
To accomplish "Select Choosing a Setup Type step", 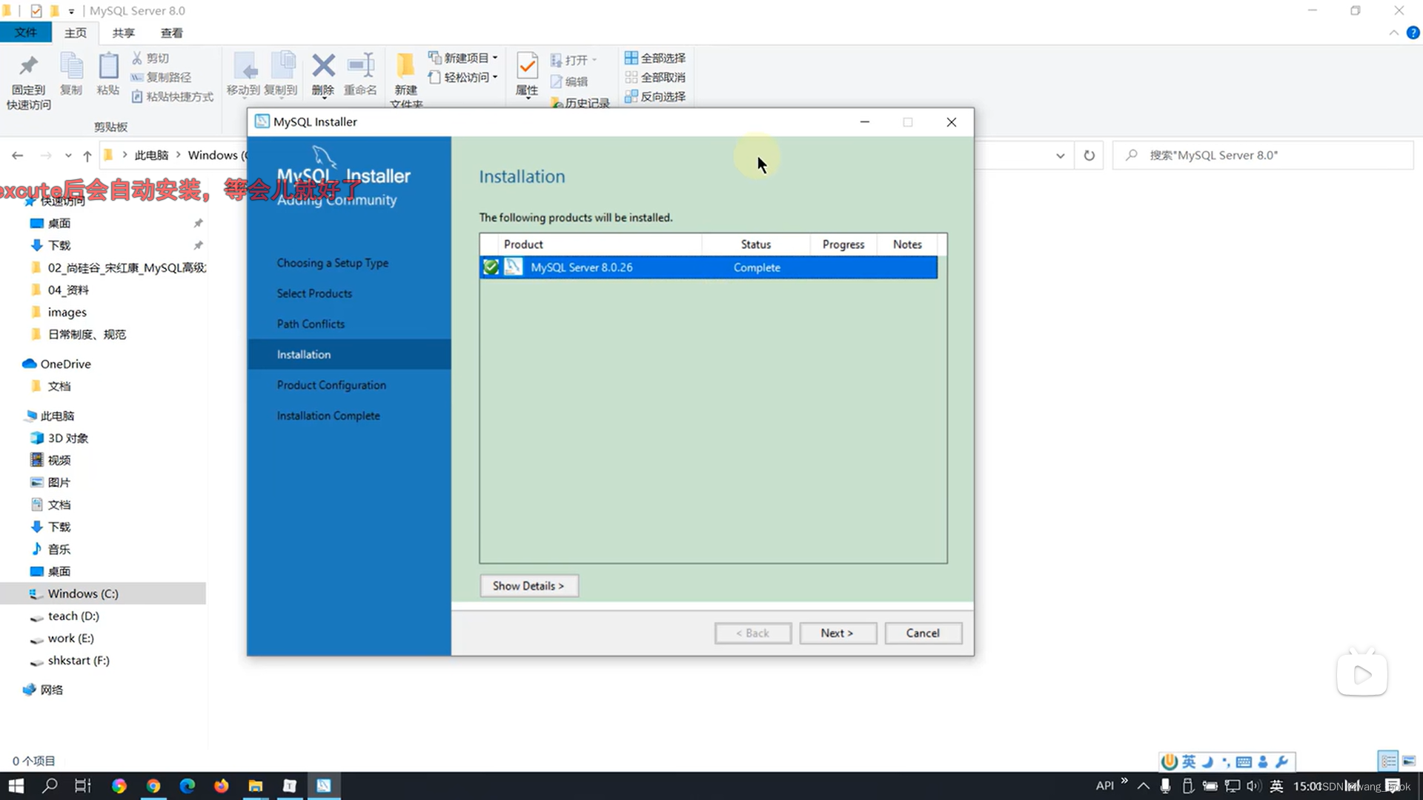I will 333,263.
